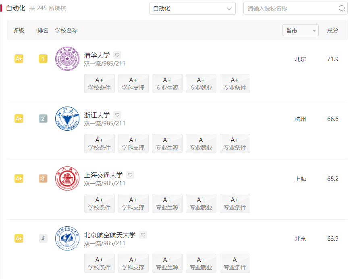Favorite 上海交通大学 with the heart toggle
The width and height of the screenshot is (351, 279).
130,174
